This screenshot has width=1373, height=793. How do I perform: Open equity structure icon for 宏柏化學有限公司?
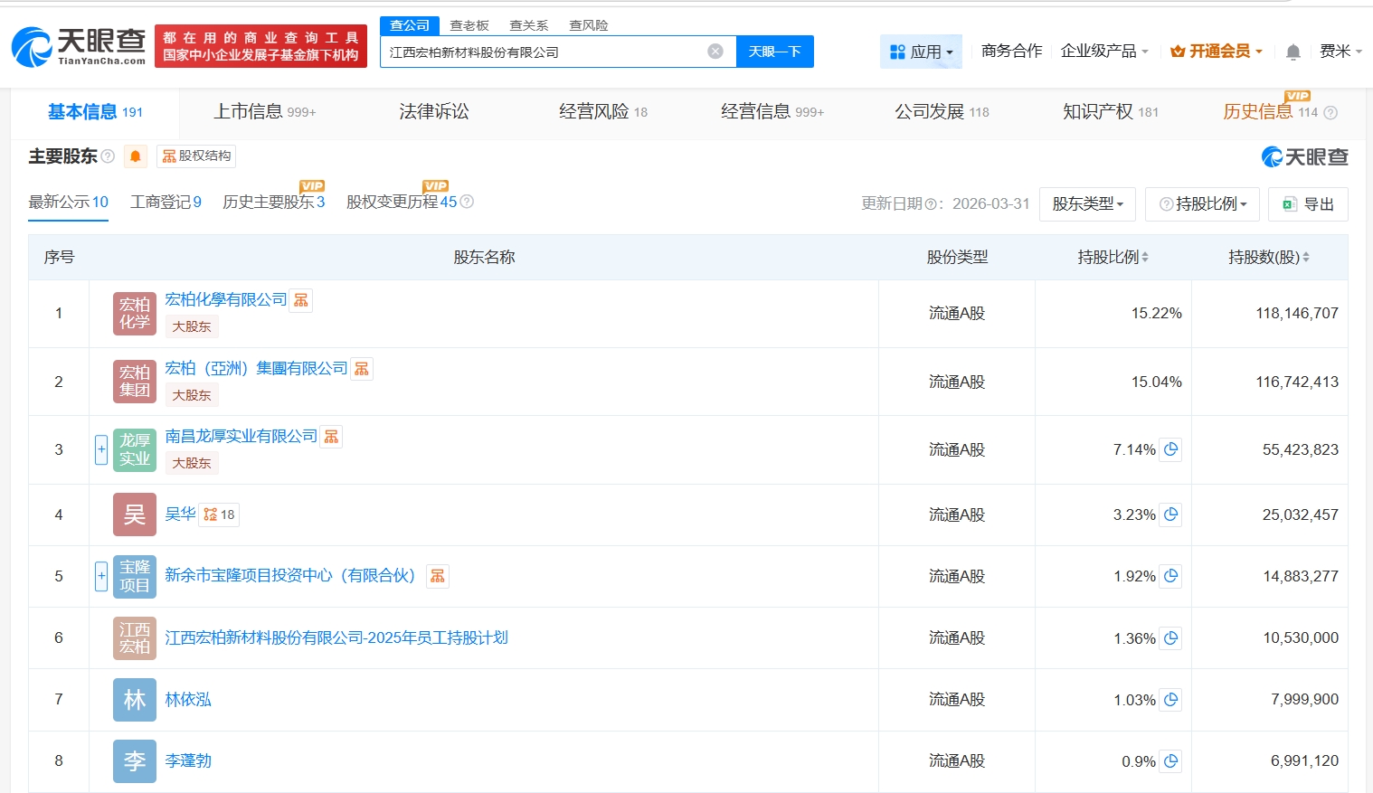301,300
